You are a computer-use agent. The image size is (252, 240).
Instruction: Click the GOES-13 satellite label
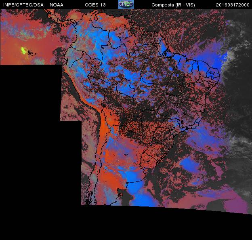point(95,5)
